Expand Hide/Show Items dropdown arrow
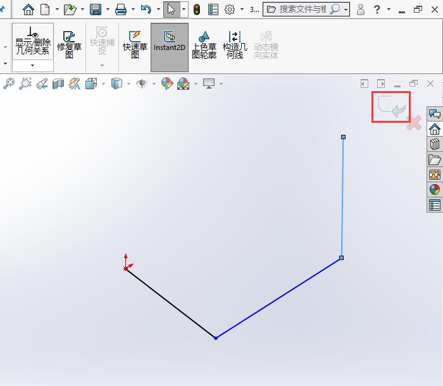 point(154,84)
